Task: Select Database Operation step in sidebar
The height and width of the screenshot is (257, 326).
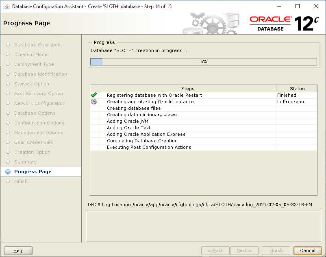Action: coord(37,45)
